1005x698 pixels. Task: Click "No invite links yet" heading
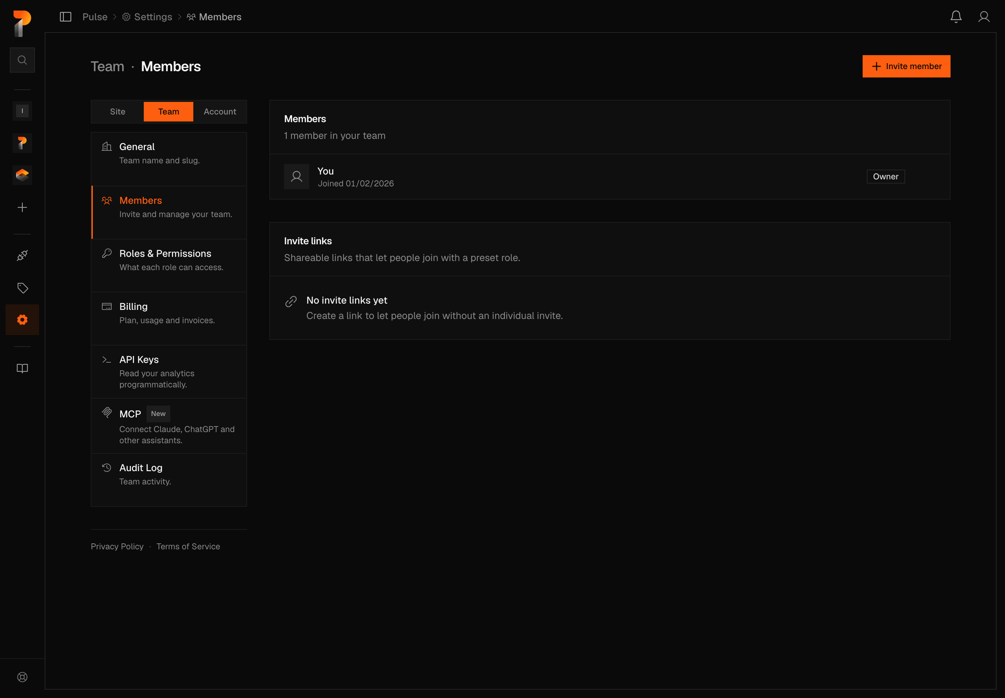click(347, 300)
